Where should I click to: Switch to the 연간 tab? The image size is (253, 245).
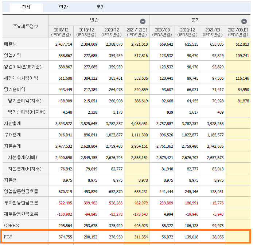(x=63, y=7)
